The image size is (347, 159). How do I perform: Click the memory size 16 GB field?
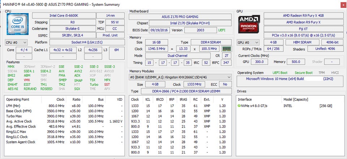(x=157, y=42)
